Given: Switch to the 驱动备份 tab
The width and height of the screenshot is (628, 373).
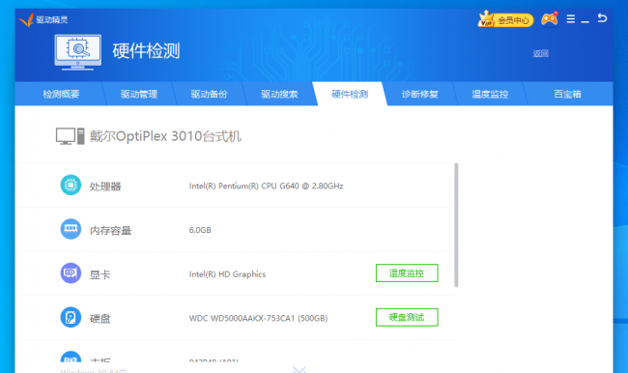Looking at the screenshot, I should point(209,94).
